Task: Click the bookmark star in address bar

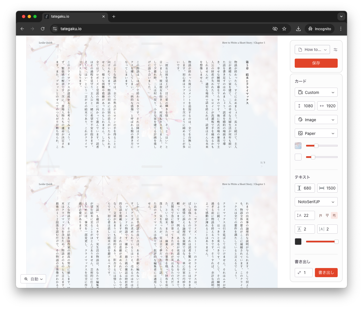Action: [x=284, y=29]
